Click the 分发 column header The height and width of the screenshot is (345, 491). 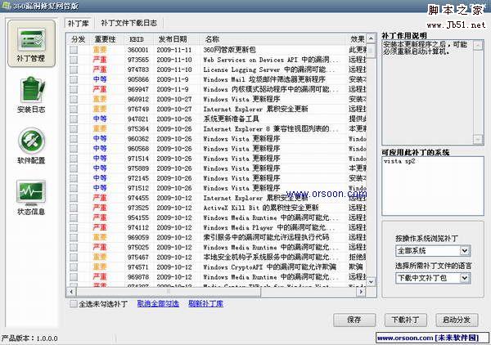coord(79,39)
